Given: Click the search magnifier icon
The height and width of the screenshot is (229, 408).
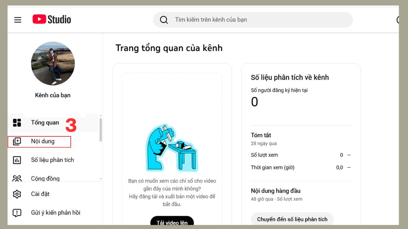Looking at the screenshot, I should 164,20.
